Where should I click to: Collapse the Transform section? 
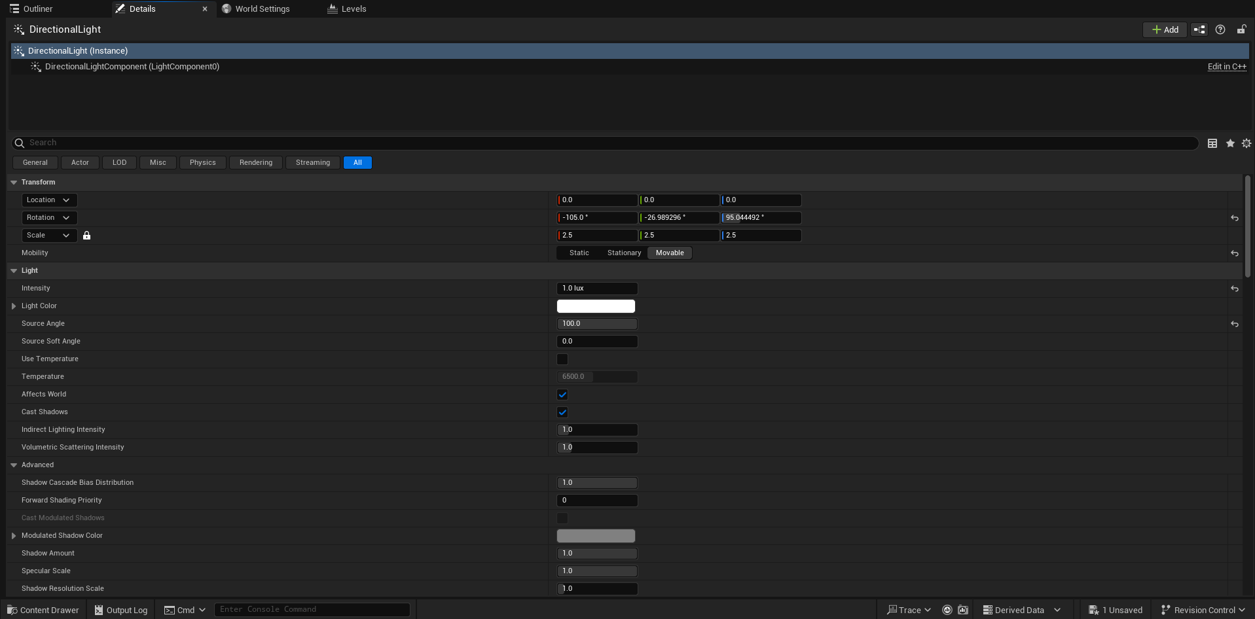(x=14, y=183)
